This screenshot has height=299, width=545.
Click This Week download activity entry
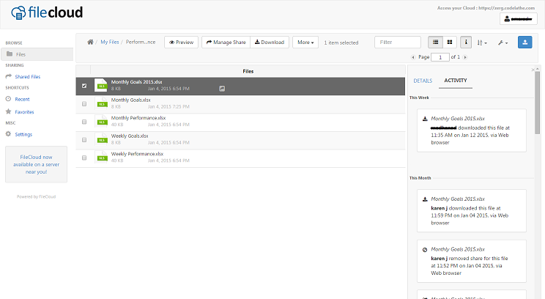[x=472, y=130]
